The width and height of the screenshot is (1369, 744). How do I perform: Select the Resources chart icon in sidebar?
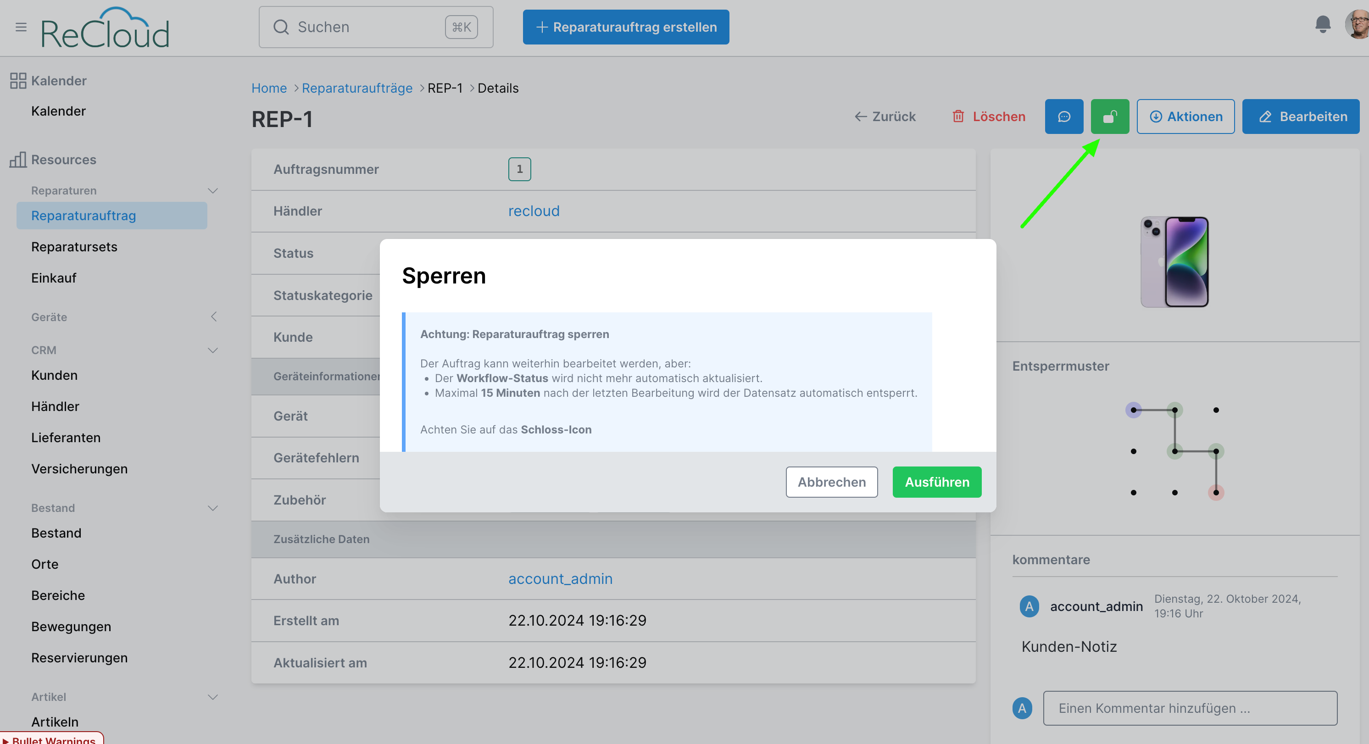(17, 160)
